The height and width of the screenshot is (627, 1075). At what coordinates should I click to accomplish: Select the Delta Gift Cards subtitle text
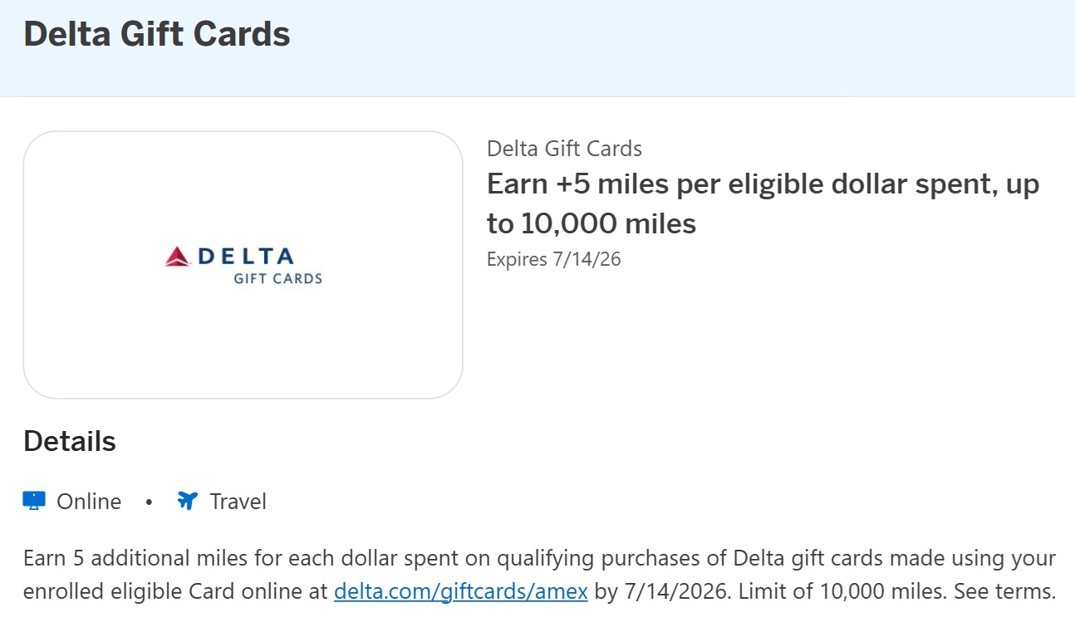pos(564,148)
